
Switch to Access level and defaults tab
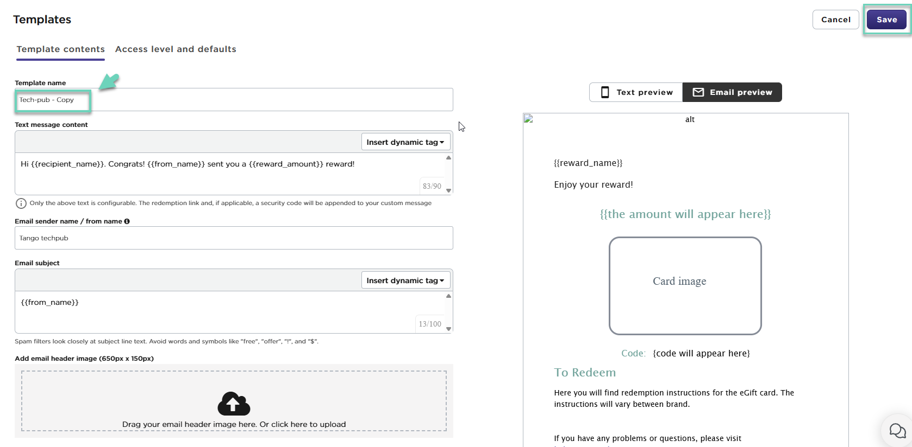[176, 49]
